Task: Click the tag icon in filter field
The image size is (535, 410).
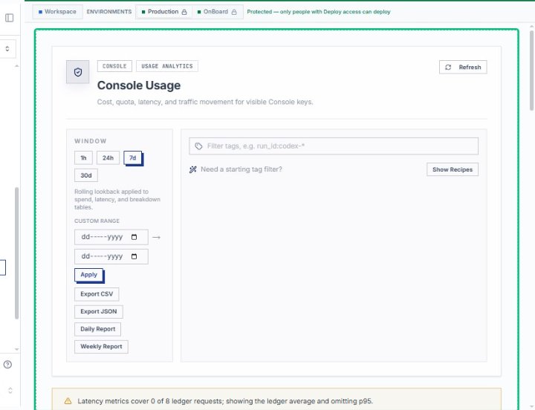Action: click(x=198, y=146)
